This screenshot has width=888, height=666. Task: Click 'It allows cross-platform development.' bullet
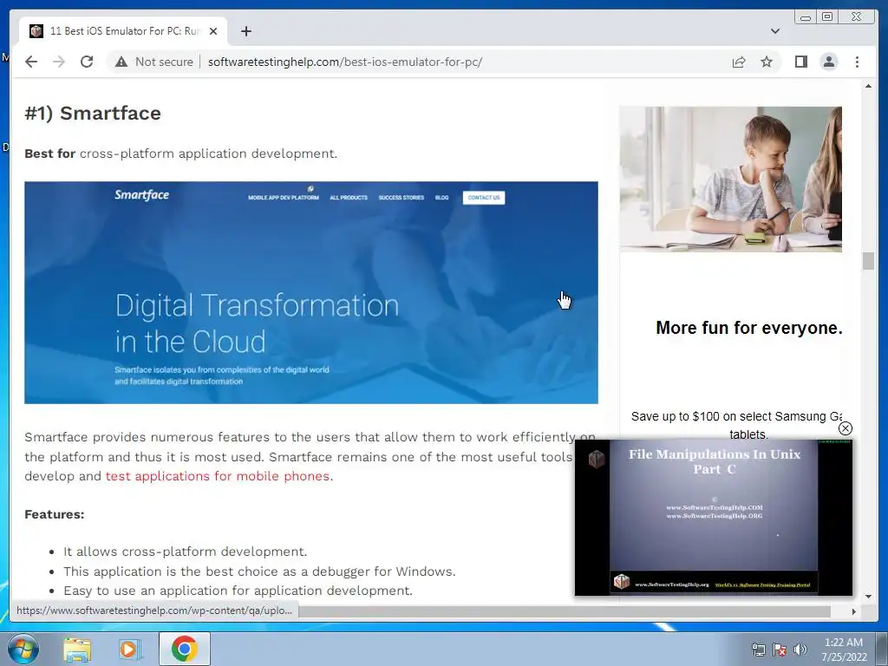[186, 552]
